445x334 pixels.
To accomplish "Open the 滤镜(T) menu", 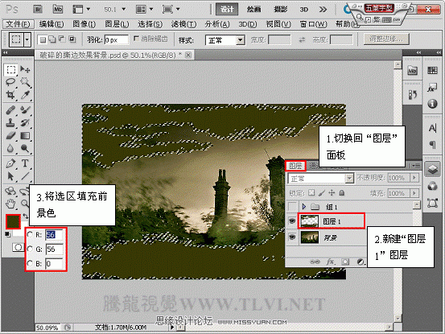I will pos(183,24).
